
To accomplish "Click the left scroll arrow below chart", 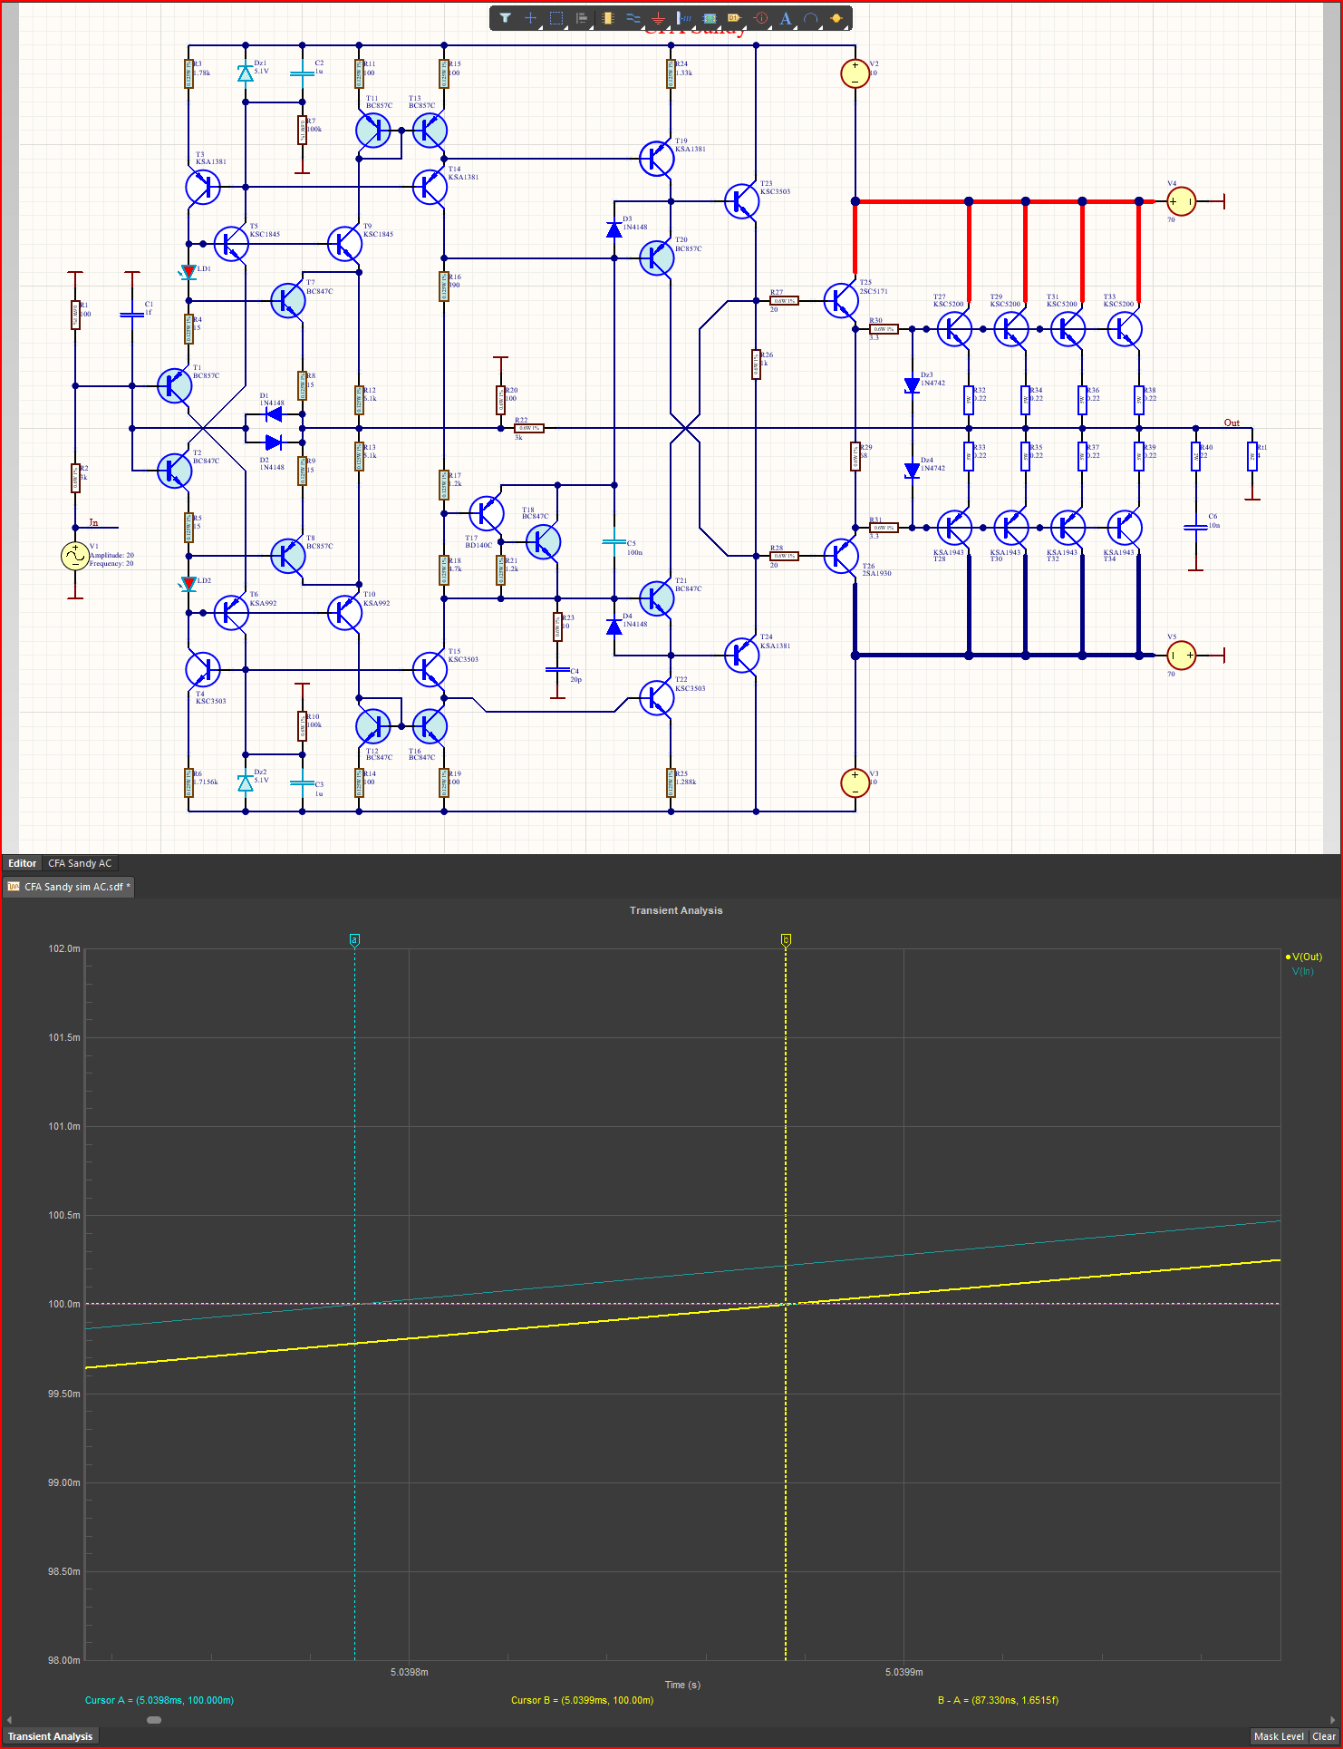I will [10, 1719].
